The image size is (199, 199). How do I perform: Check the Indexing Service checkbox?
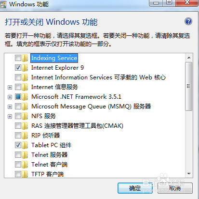tap(18, 58)
